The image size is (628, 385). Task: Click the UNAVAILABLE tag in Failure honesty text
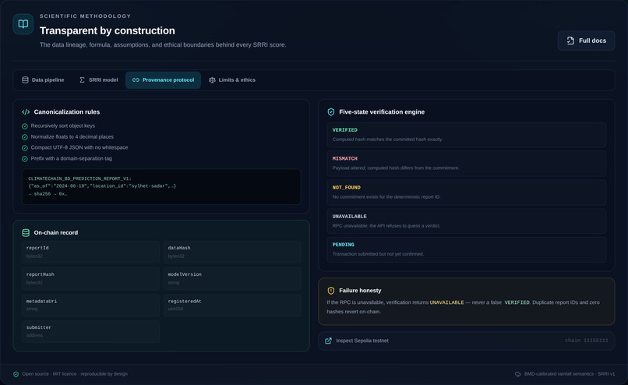click(x=446, y=302)
